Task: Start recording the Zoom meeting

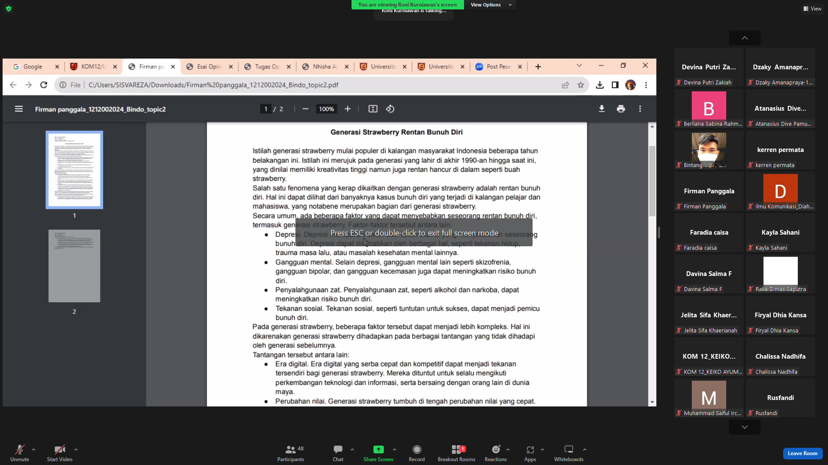Action: [417, 453]
